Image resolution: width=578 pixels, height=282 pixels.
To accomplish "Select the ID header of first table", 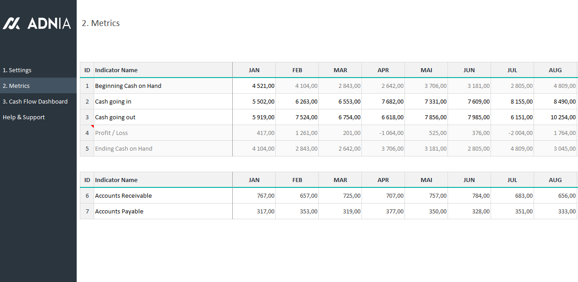I will click(x=87, y=70).
